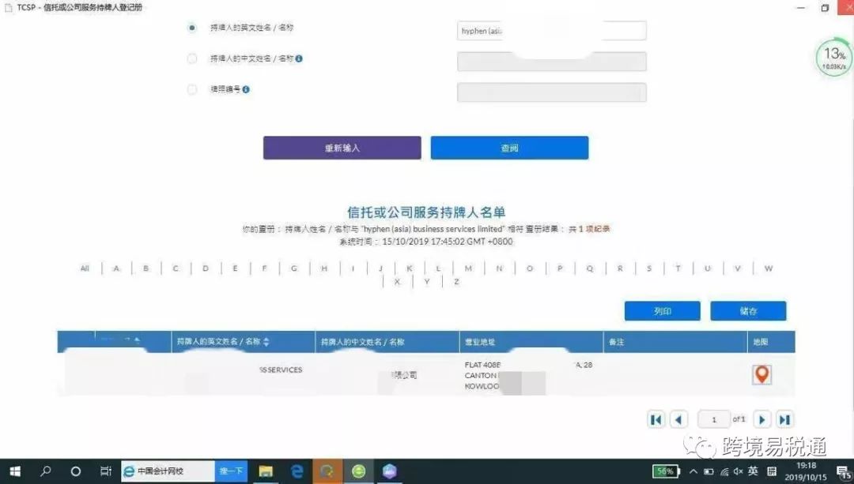This screenshot has height=484, width=854.
Task: Open the Windows Start menu
Action: point(13,471)
